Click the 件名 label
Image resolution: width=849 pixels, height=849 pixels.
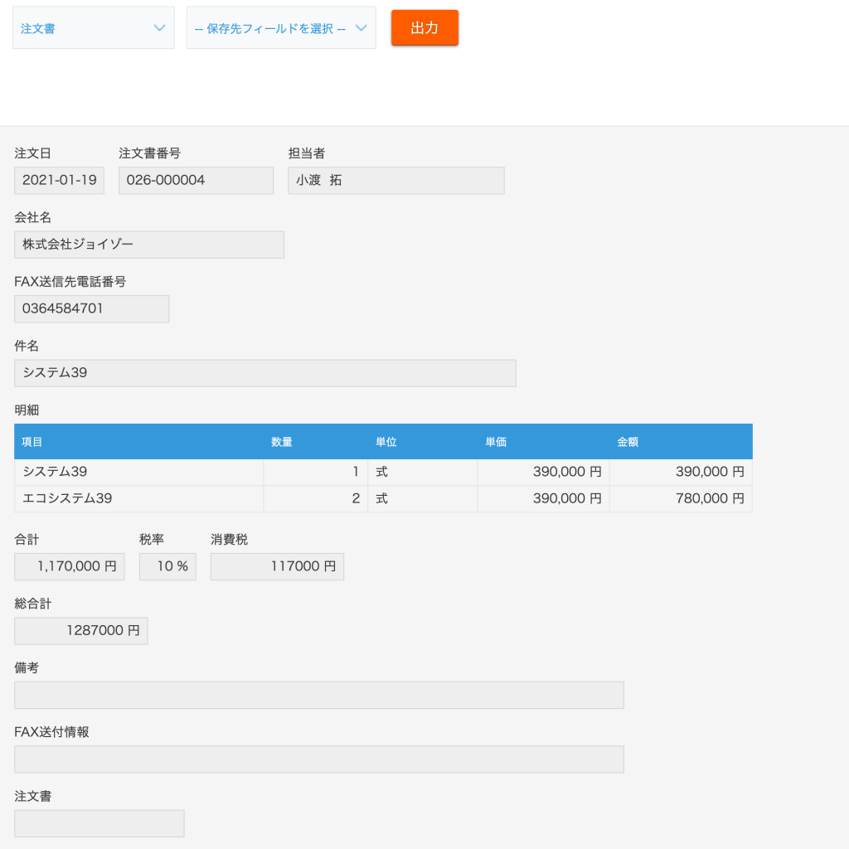click(27, 346)
